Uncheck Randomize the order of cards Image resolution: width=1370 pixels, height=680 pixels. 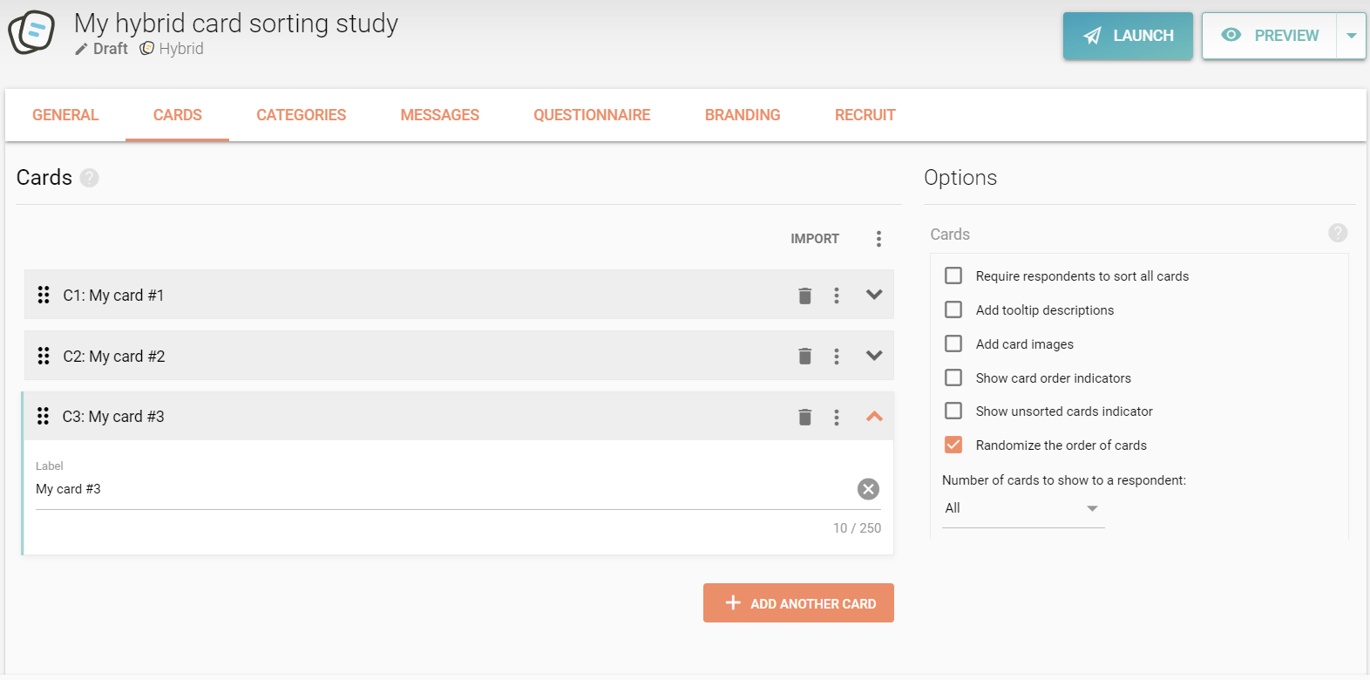tap(953, 445)
